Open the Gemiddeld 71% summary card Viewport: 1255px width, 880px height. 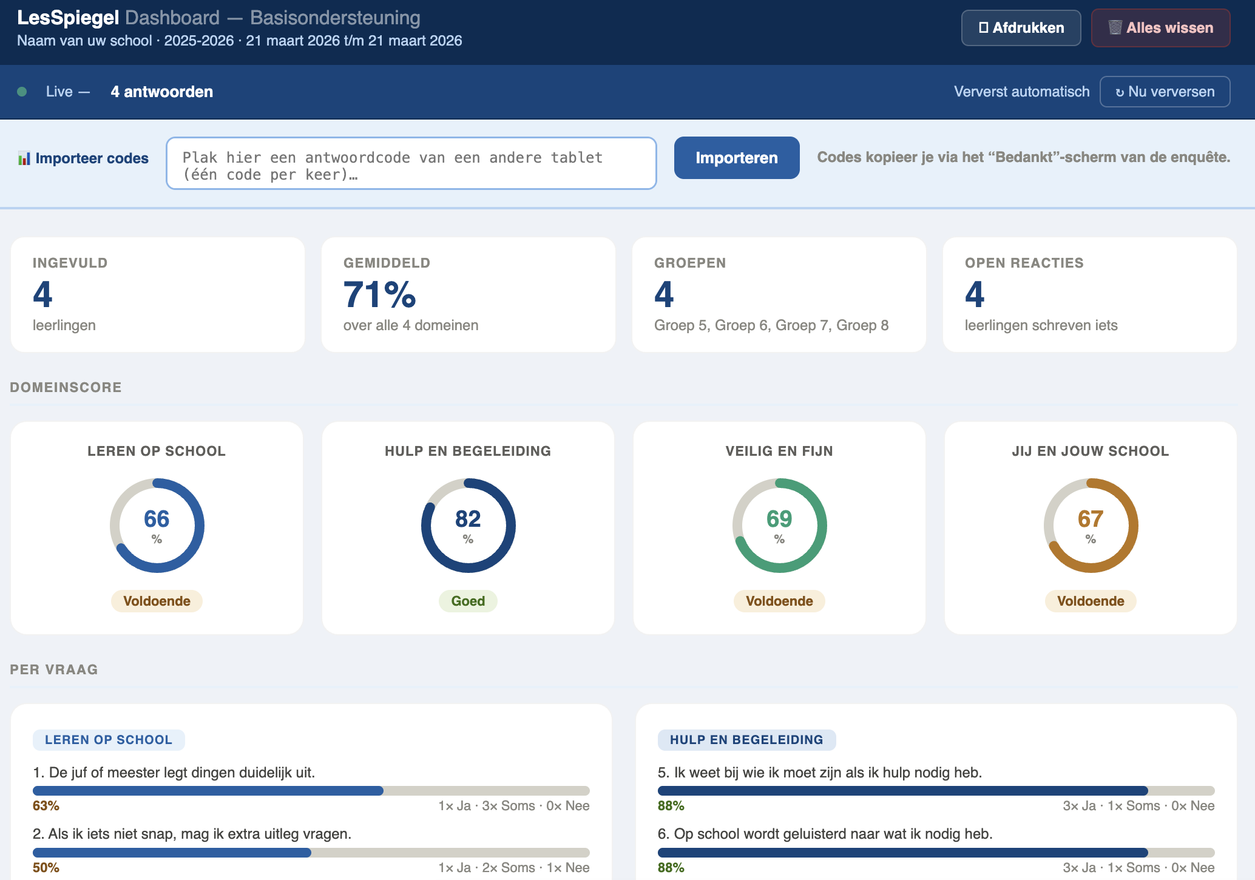(468, 294)
